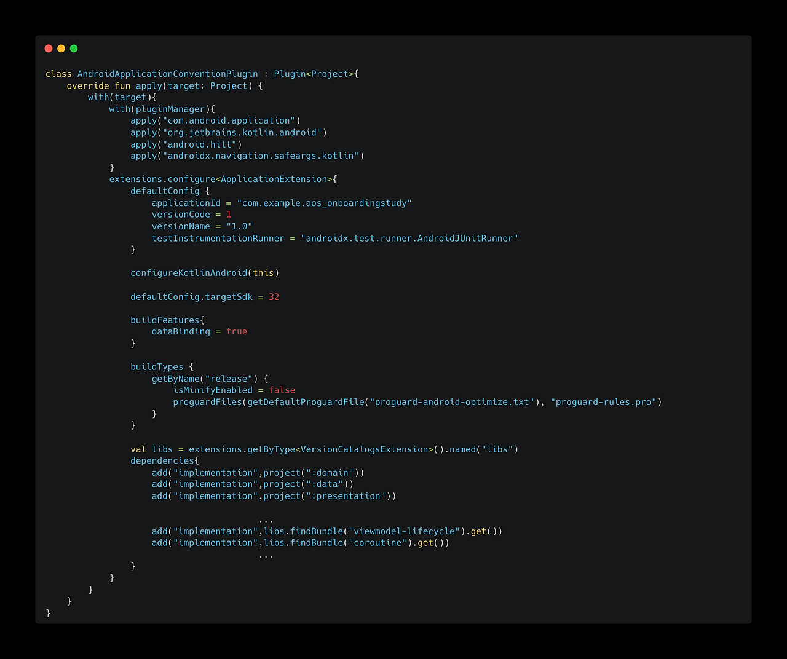Select the isMinifyEnabled false keyword
The width and height of the screenshot is (787, 659).
click(x=282, y=390)
